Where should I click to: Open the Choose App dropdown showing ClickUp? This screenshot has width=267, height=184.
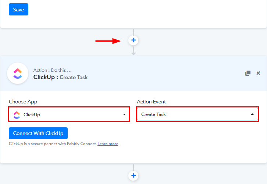tap(69, 114)
